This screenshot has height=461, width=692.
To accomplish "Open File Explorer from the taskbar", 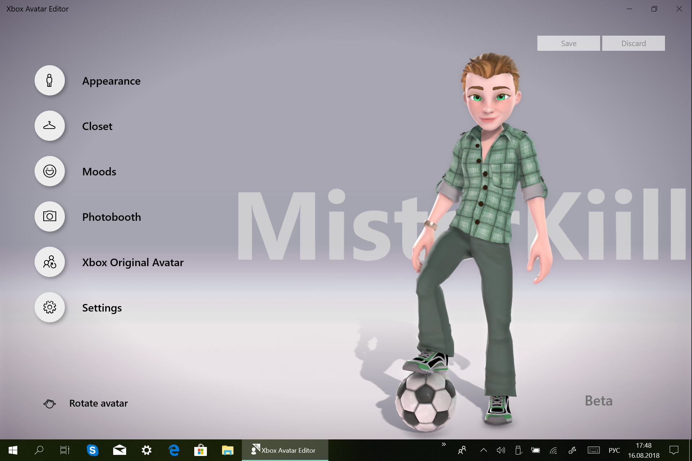I will (x=228, y=450).
